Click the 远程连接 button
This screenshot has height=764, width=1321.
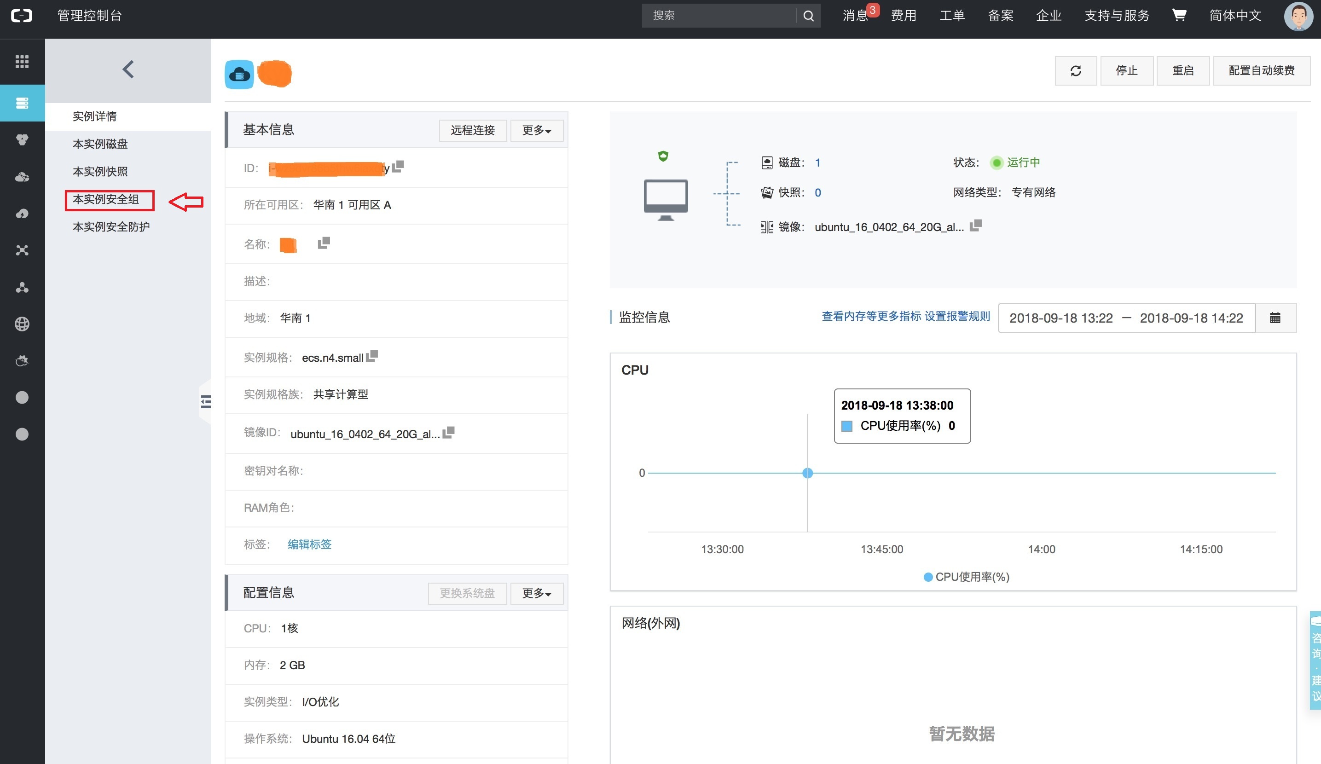point(472,130)
